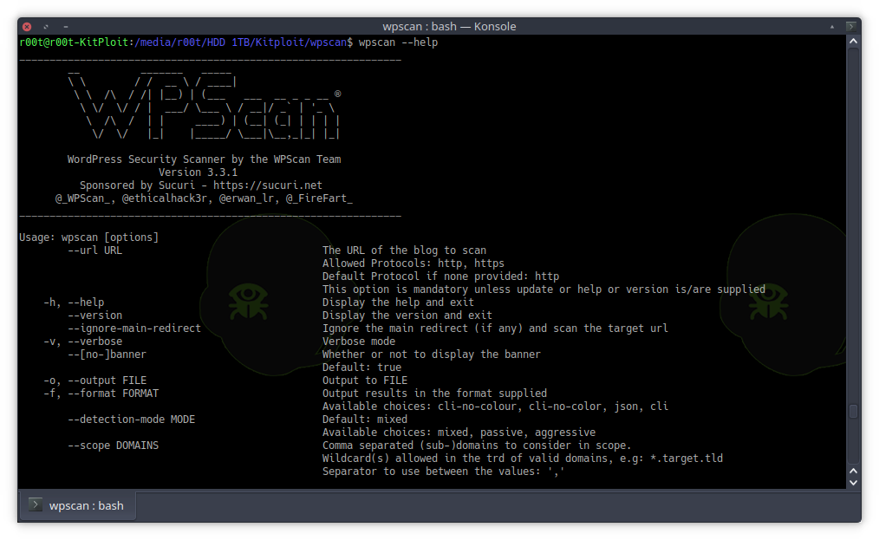Viewport: 879px width, 540px height.
Task: Click the "--scope DOMAINS" option
Action: [x=114, y=446]
